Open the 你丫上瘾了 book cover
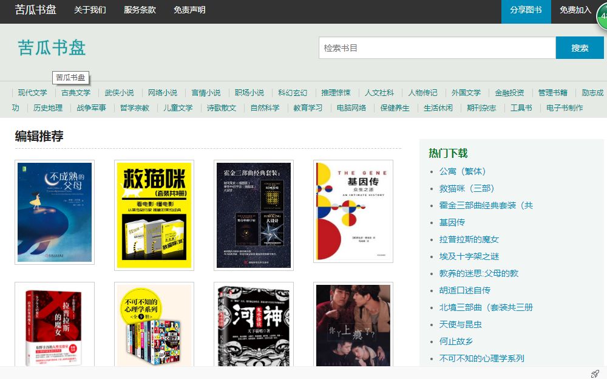This screenshot has height=379, width=607. tap(353, 325)
